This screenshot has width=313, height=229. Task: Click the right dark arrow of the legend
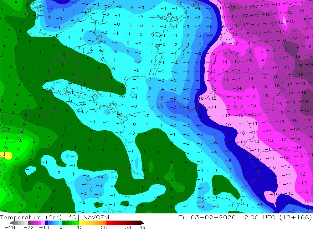142,223
